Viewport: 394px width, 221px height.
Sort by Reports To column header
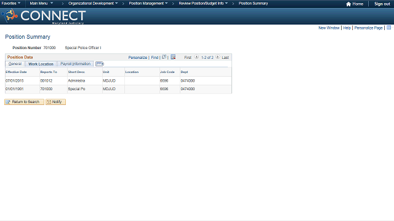49,72
